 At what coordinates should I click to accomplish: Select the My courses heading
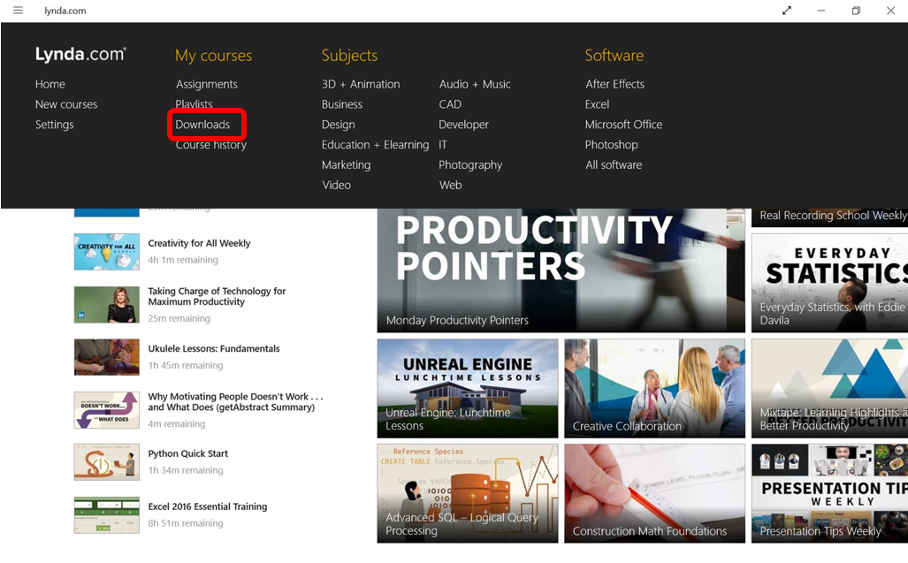[x=214, y=56]
